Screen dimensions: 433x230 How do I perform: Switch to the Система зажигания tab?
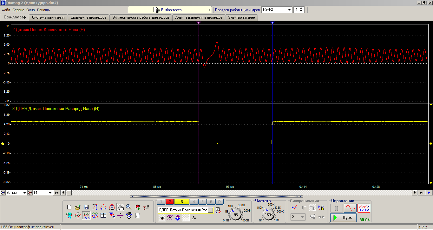point(49,17)
